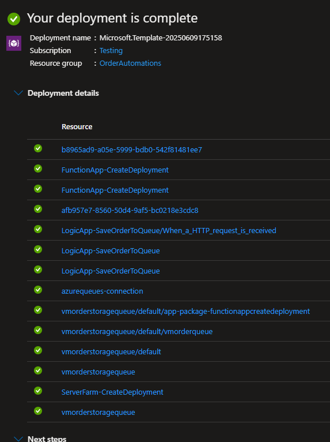Collapse the Deployment details section
Image resolution: width=330 pixels, height=442 pixels.
(18, 93)
